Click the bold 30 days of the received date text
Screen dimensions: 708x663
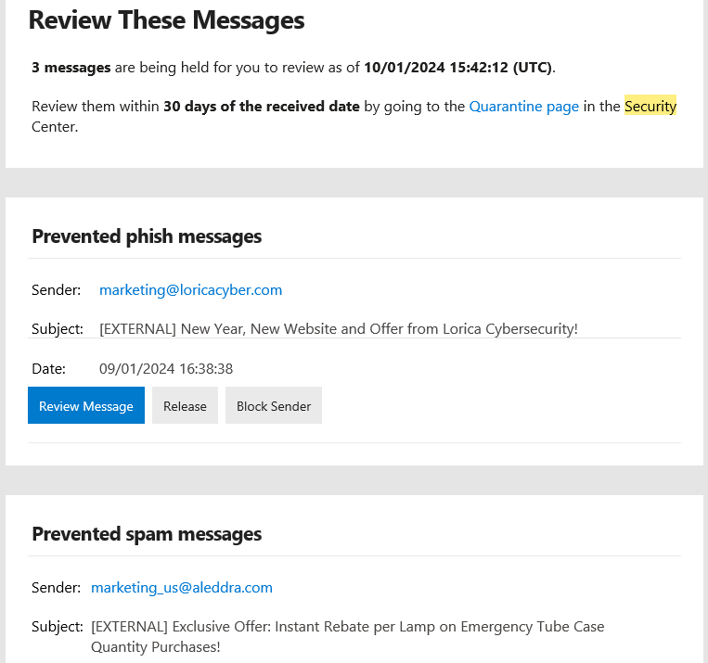(x=261, y=107)
